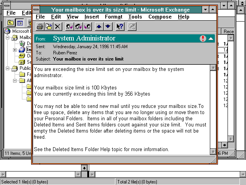Viewport: 246px width, 185px height.
Task: Click message body scrollbar down arrow
Action: pos(213,151)
